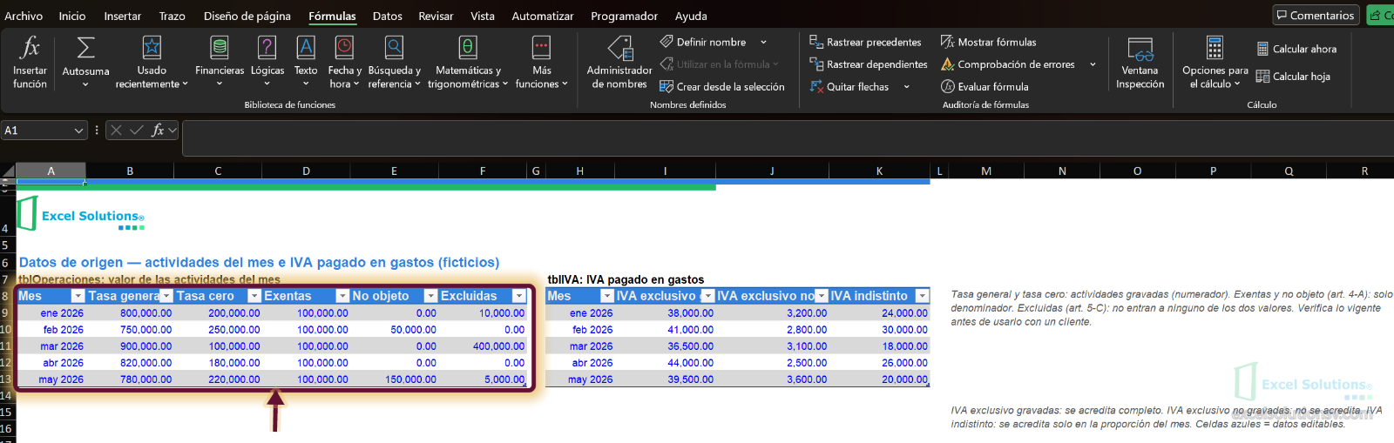
Task: Open filter dropdown for tblIVA Mes column
Action: pyautogui.click(x=607, y=296)
